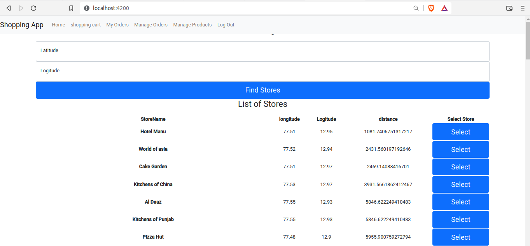Screen dimensions: 530x246
Task: Open the browser sidebar panel icon
Action: tap(509, 8)
